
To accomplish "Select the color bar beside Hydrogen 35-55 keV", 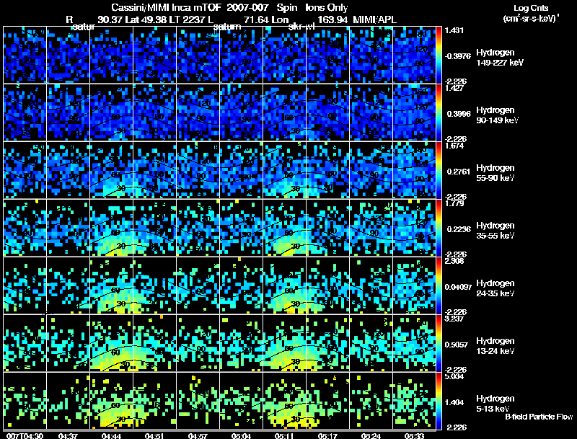I will click(x=439, y=228).
